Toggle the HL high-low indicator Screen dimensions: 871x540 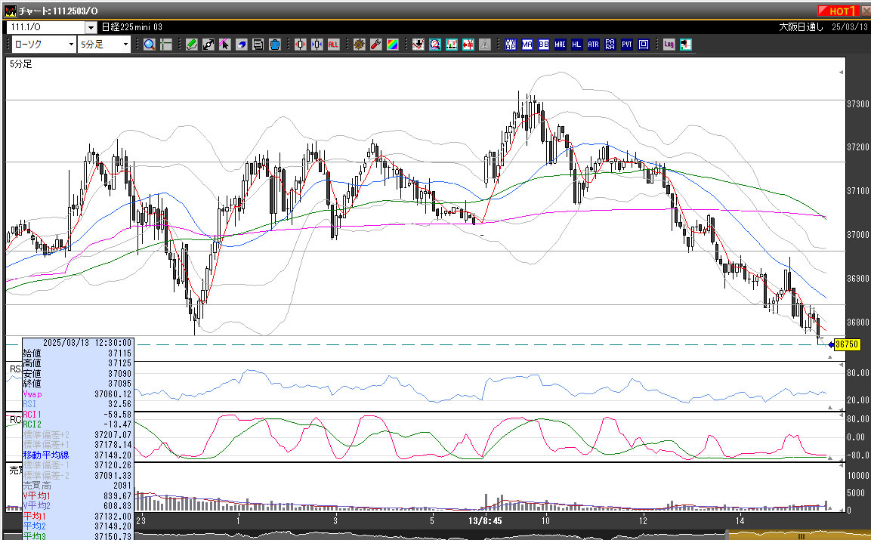[x=576, y=45]
